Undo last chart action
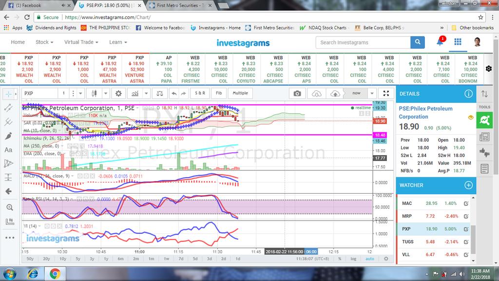This screenshot has width=499, height=281. coord(174,93)
